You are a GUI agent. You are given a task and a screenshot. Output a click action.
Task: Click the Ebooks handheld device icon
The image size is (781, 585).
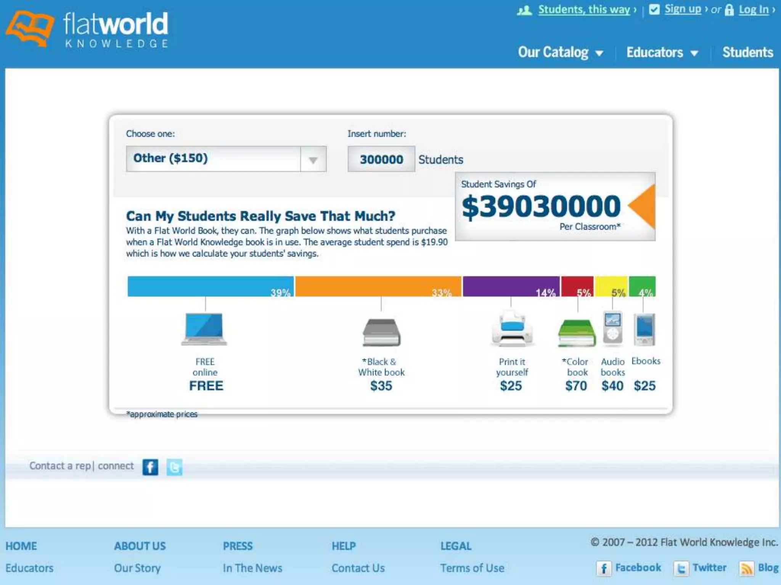[644, 329]
